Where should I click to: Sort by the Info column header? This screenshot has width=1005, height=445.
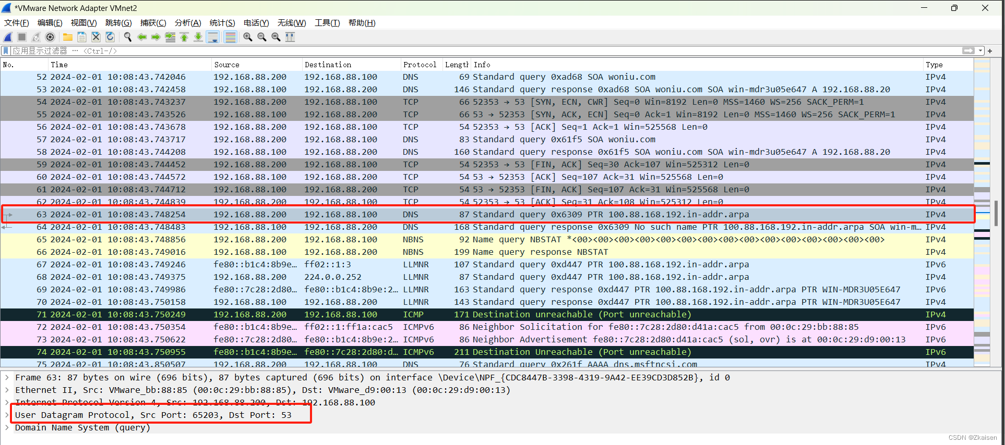click(697, 65)
